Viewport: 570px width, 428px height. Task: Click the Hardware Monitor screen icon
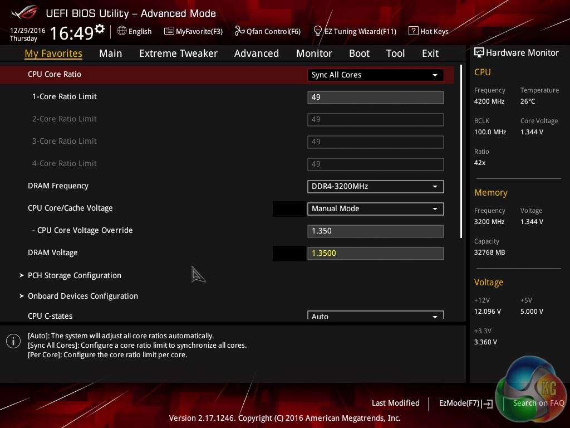(x=479, y=52)
